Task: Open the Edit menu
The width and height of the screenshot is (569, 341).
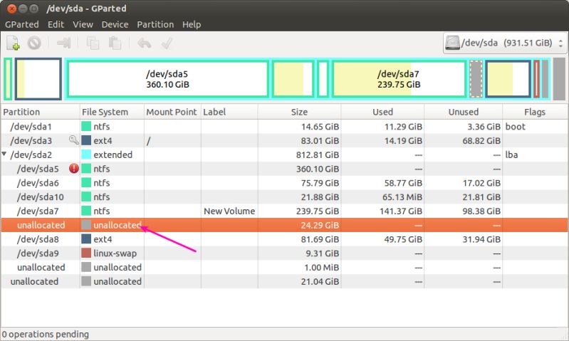Action: tap(56, 24)
